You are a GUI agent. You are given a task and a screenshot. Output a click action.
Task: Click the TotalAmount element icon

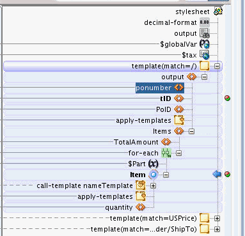pyautogui.click(x=166, y=142)
